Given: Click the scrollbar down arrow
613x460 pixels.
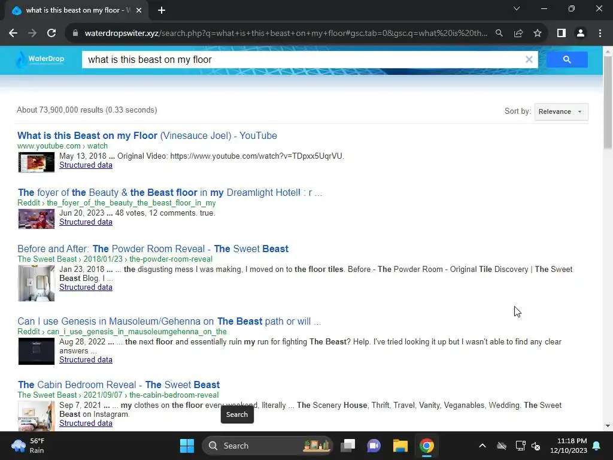Looking at the screenshot, I should coord(608,426).
